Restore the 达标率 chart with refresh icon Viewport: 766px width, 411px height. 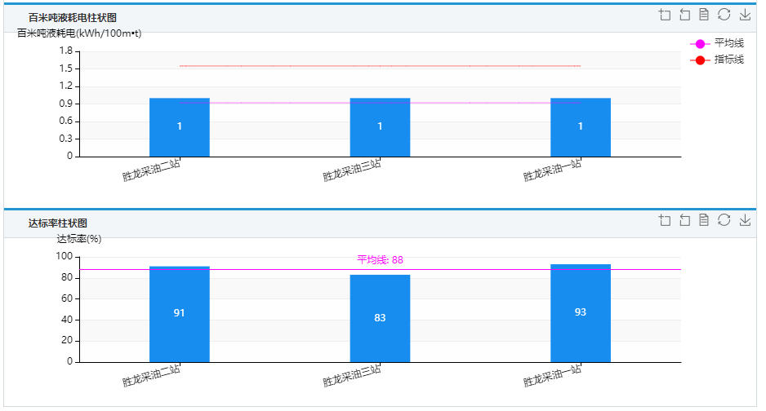(x=724, y=220)
